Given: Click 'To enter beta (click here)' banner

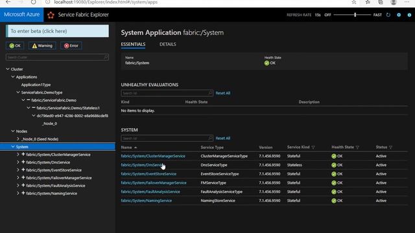Looking at the screenshot, I should coord(57,31).
